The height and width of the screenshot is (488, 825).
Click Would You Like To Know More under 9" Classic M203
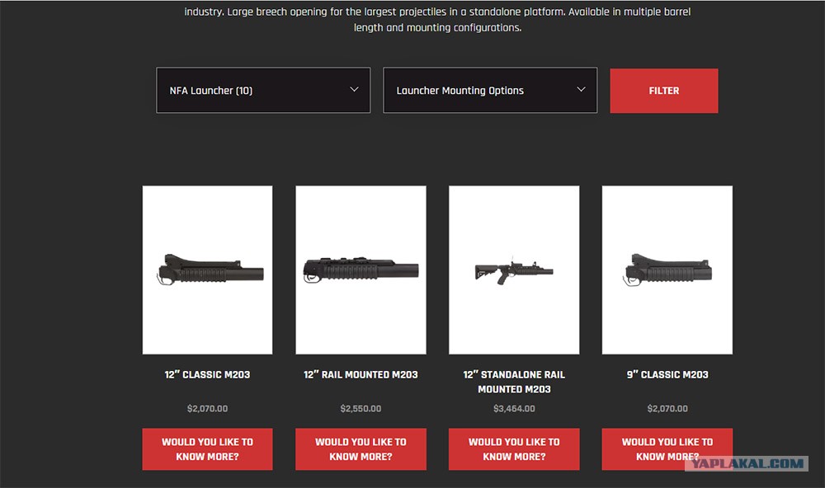click(667, 449)
